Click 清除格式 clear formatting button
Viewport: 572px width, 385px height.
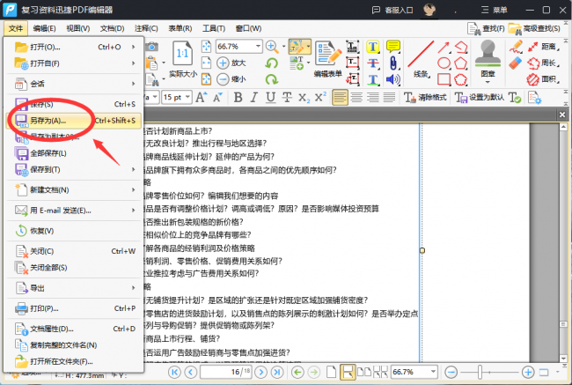click(425, 98)
